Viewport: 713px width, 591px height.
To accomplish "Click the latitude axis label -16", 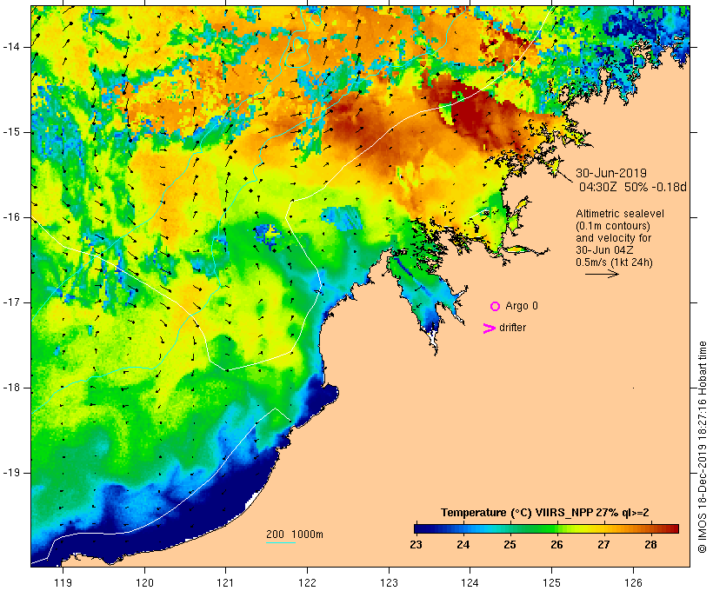I will 11,217.
